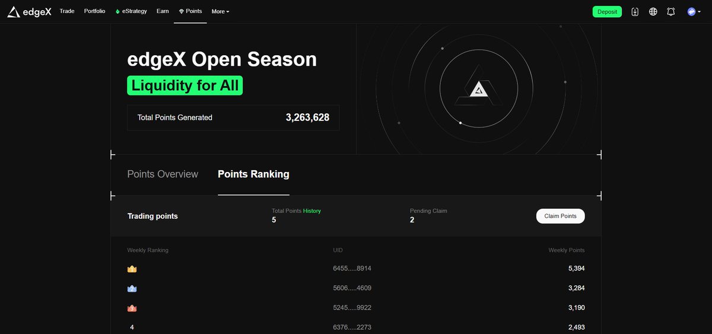Click the Pending Claim label
This screenshot has height=334, width=712.
428,211
